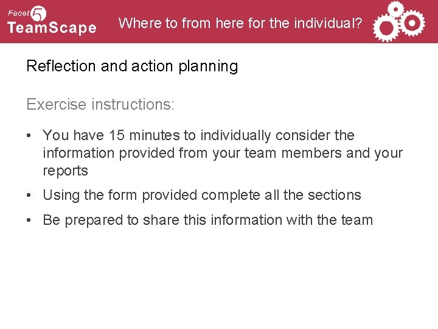Click the word 'reports' in first bullet
Screen dimensions: 438x329
coord(65,171)
